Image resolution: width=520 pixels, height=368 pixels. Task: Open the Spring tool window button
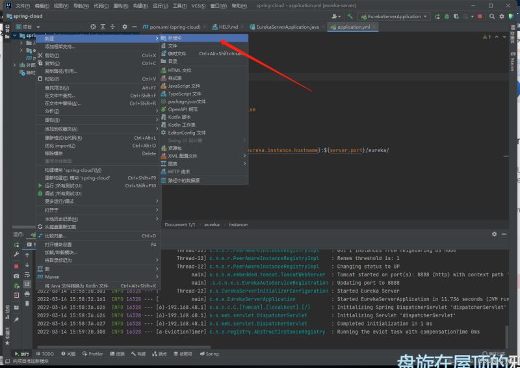tap(210, 354)
